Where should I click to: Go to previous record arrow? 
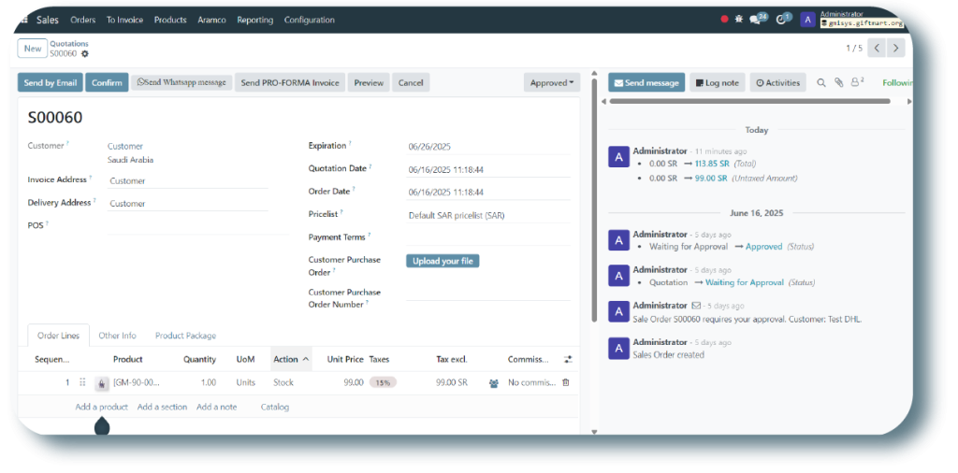877,48
